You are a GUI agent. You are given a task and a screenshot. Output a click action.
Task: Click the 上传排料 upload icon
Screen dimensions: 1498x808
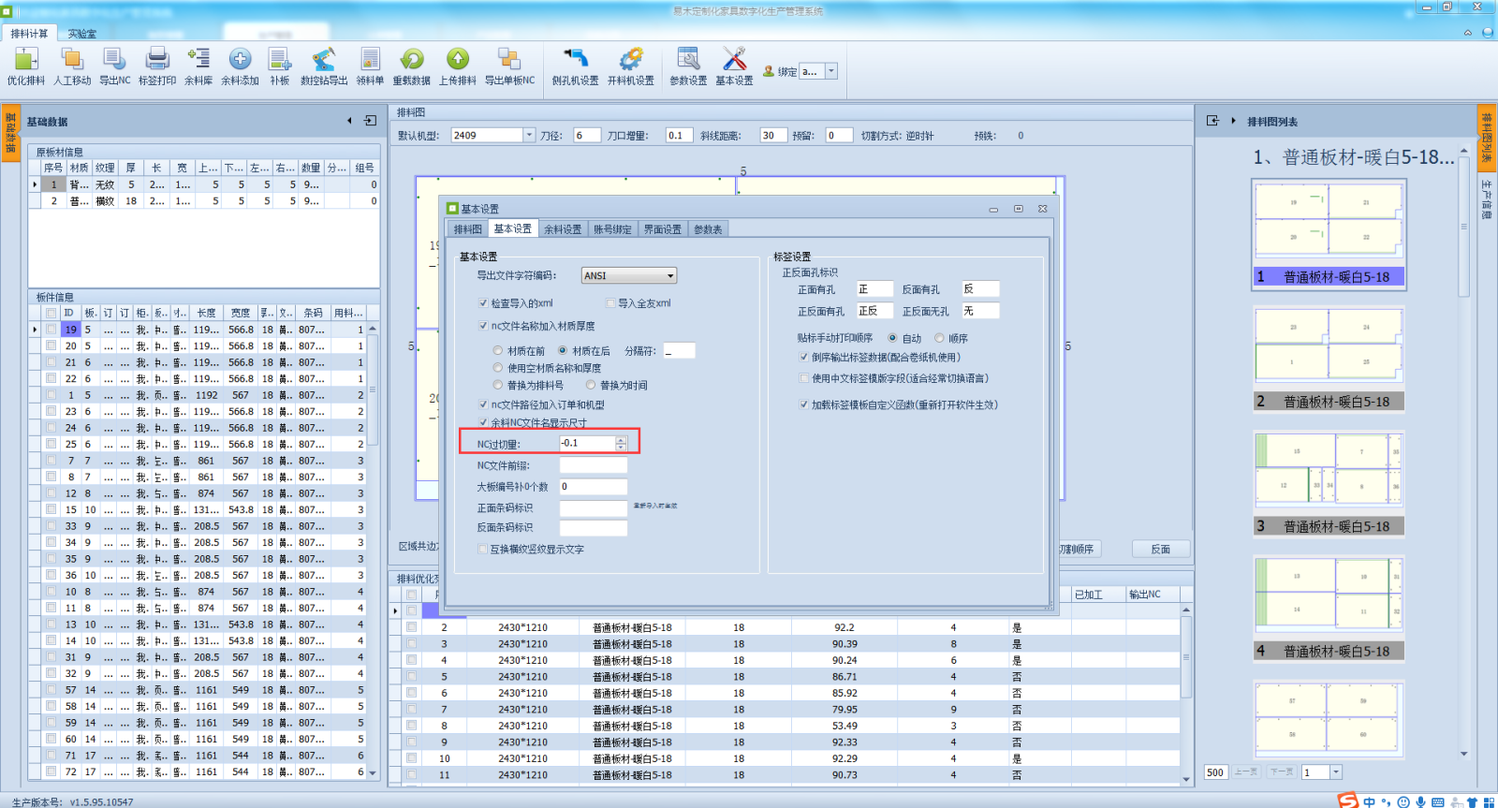[x=457, y=61]
